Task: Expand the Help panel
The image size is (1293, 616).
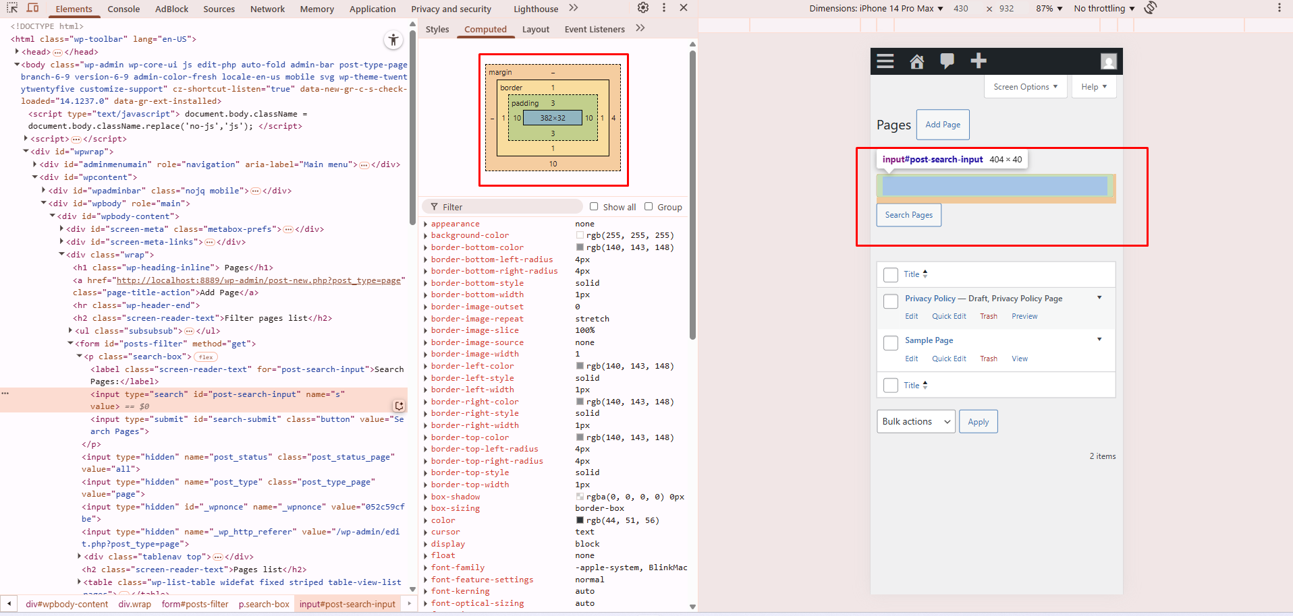Action: 1094,87
